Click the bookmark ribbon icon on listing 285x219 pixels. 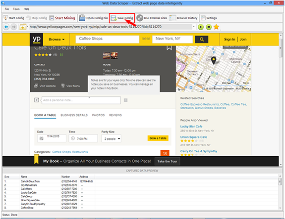click(x=169, y=47)
